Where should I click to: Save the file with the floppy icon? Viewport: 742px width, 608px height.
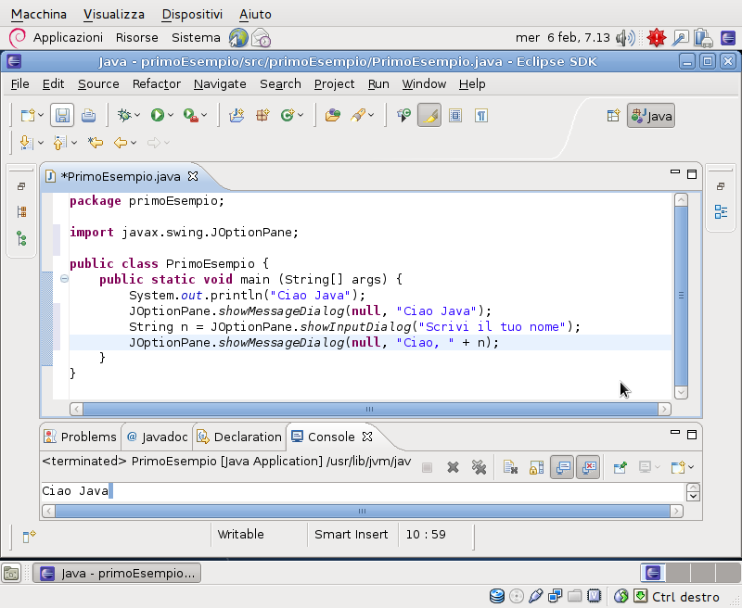pos(62,115)
